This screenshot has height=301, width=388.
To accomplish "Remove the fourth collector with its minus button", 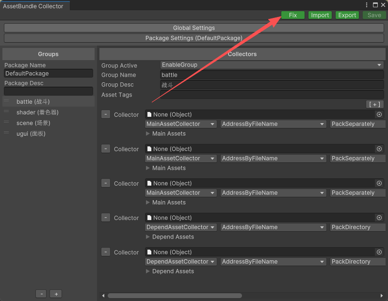I will [106, 218].
